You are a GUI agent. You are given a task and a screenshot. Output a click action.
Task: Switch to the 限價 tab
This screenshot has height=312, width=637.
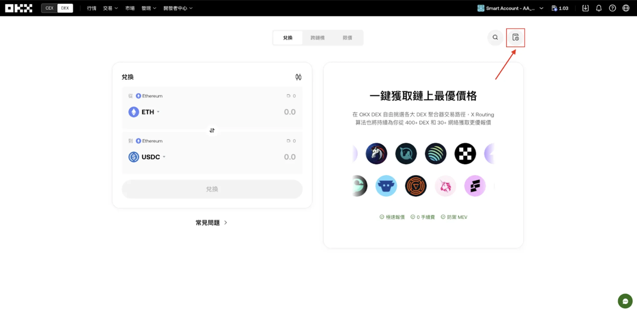(x=347, y=38)
